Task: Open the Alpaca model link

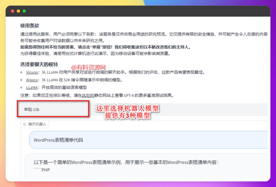Action: click(32, 80)
